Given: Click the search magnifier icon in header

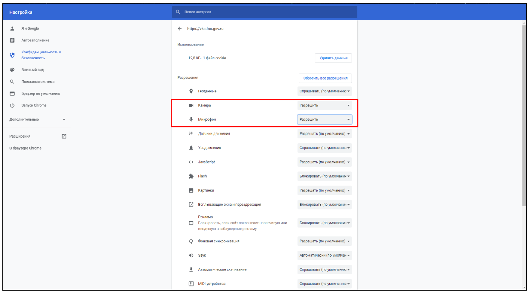Looking at the screenshot, I should click(x=178, y=12).
